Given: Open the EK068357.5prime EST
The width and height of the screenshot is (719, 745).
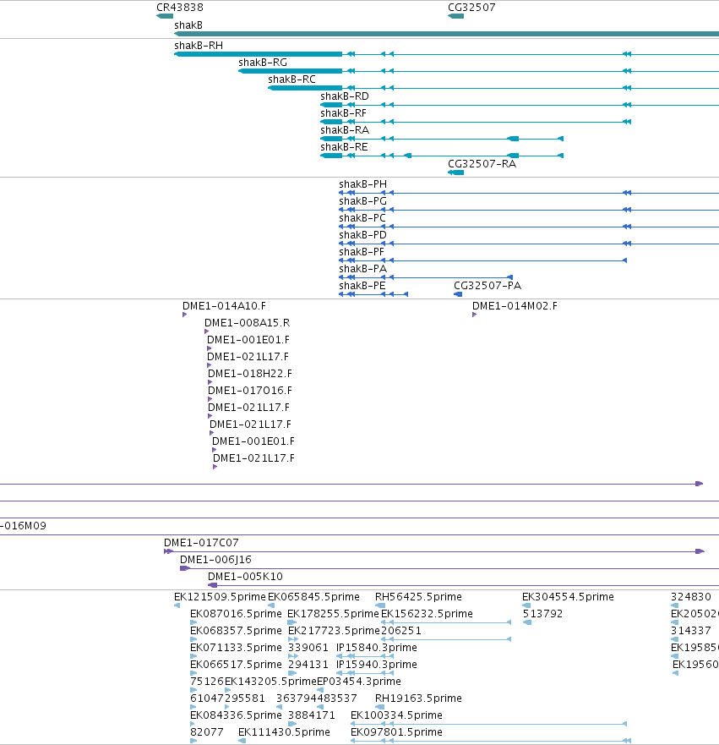Looking at the screenshot, I should tap(193, 639).
